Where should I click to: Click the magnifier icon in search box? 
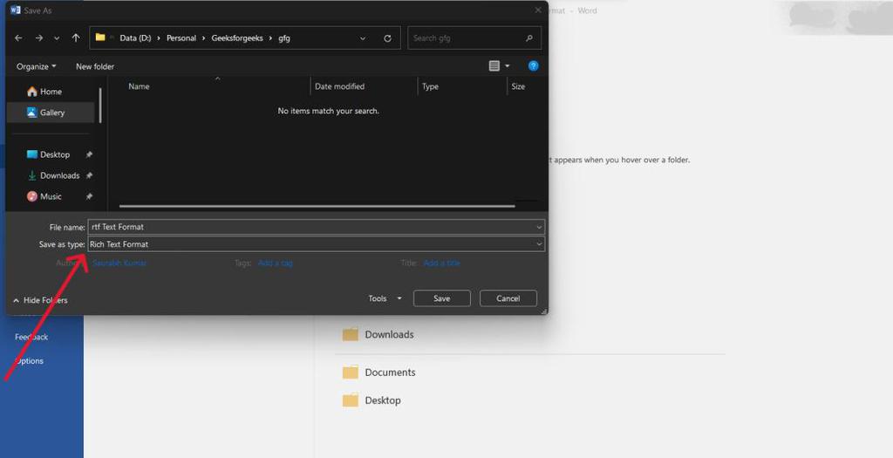pyautogui.click(x=529, y=38)
